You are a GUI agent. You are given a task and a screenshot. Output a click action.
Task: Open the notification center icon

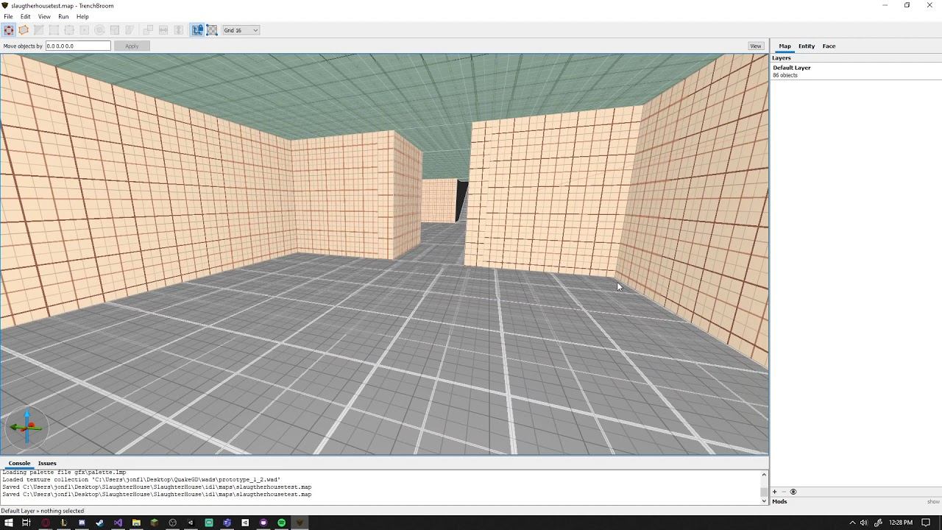tap(926, 523)
